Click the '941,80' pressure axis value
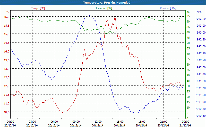Screen dimensions: 206x128 click(201, 74)
